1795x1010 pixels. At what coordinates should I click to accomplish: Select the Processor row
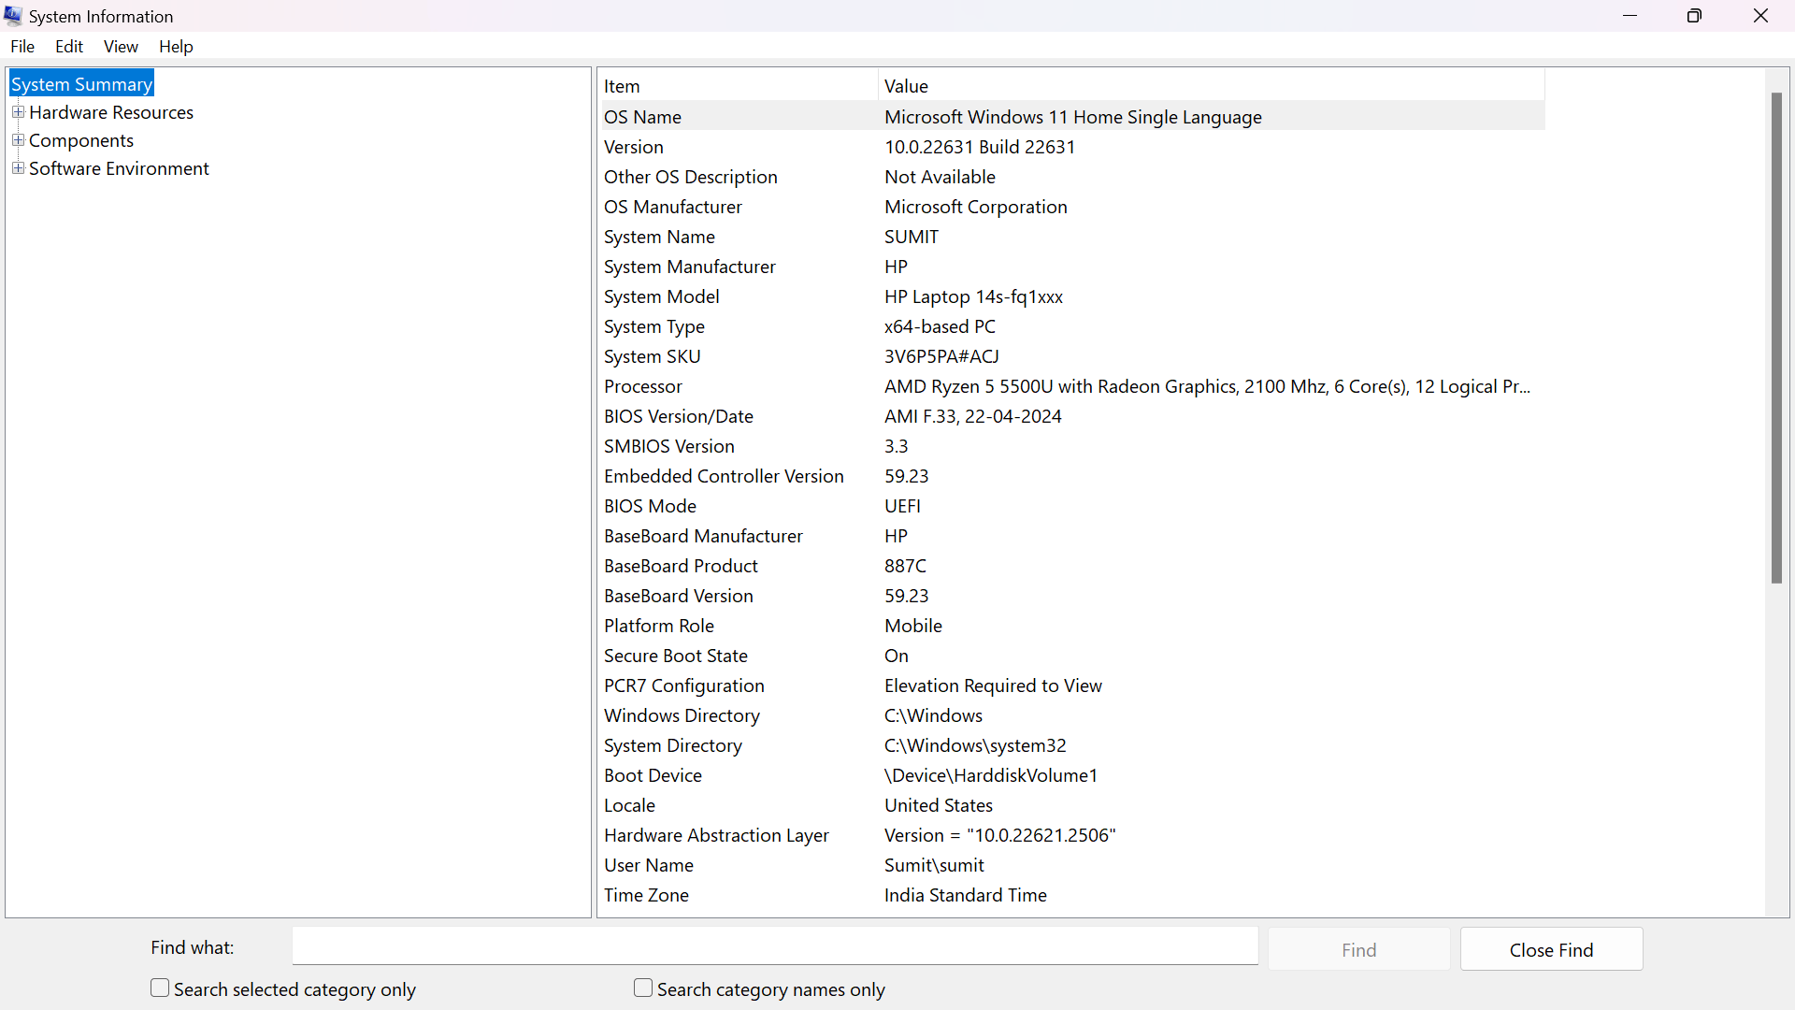click(x=1071, y=386)
